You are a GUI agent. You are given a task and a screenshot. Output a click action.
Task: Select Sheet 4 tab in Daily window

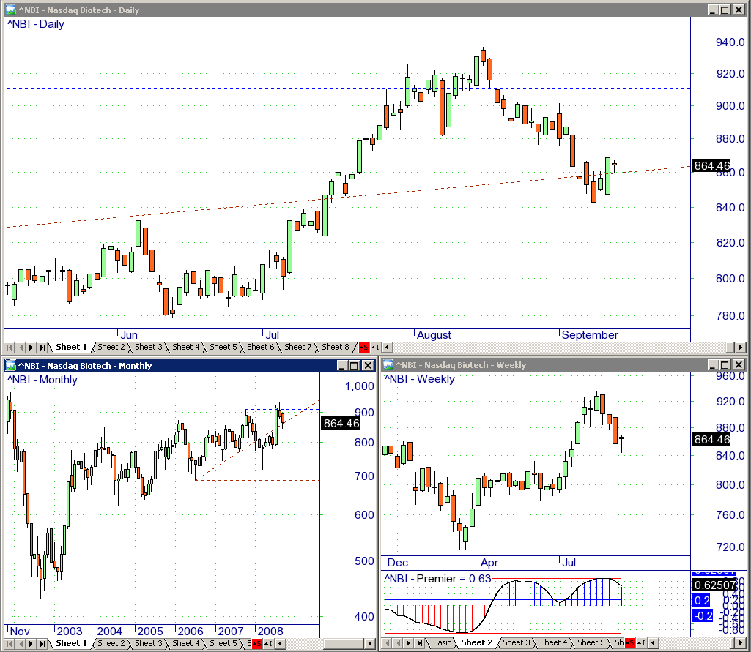coord(186,348)
